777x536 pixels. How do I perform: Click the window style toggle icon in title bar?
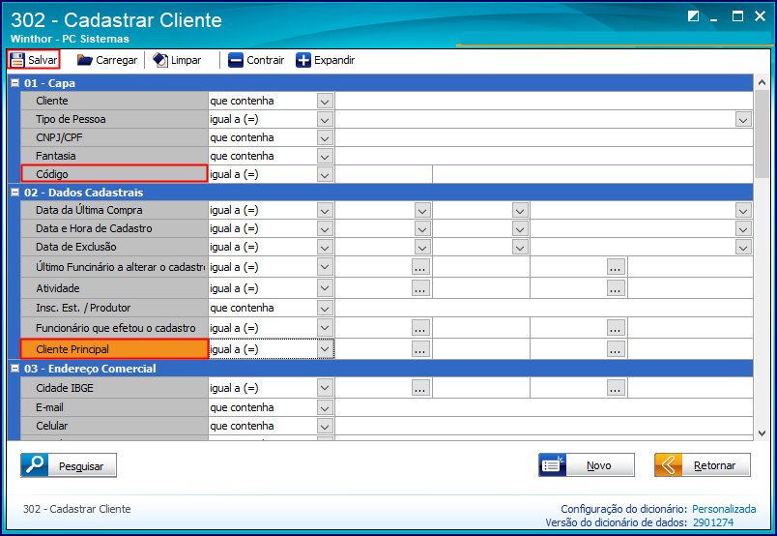693,16
